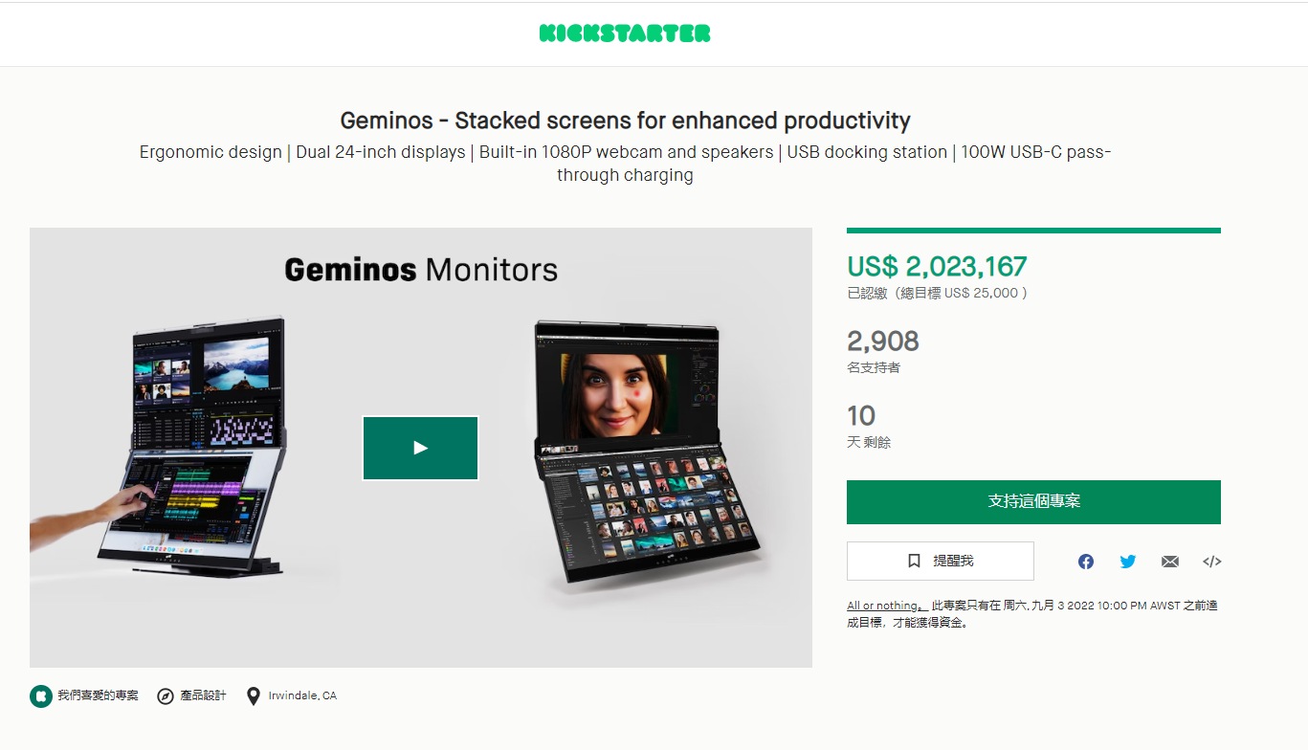Viewport: 1308px width, 750px height.
Task: Click the US$ 2,023,167 pledged amount
Action: (x=937, y=266)
